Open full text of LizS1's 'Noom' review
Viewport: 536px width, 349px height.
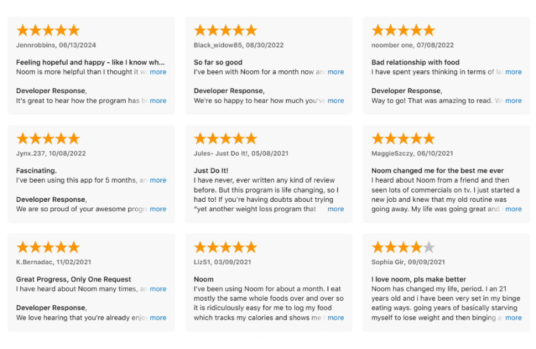(336, 318)
